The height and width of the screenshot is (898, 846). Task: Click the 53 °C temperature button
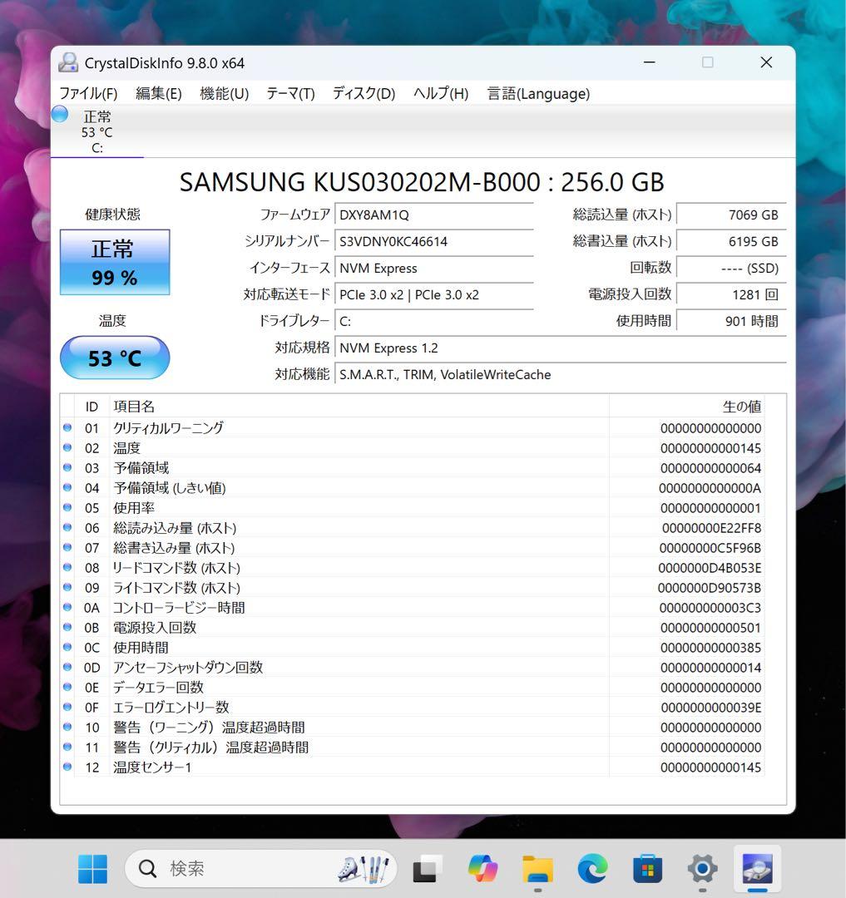tap(115, 358)
